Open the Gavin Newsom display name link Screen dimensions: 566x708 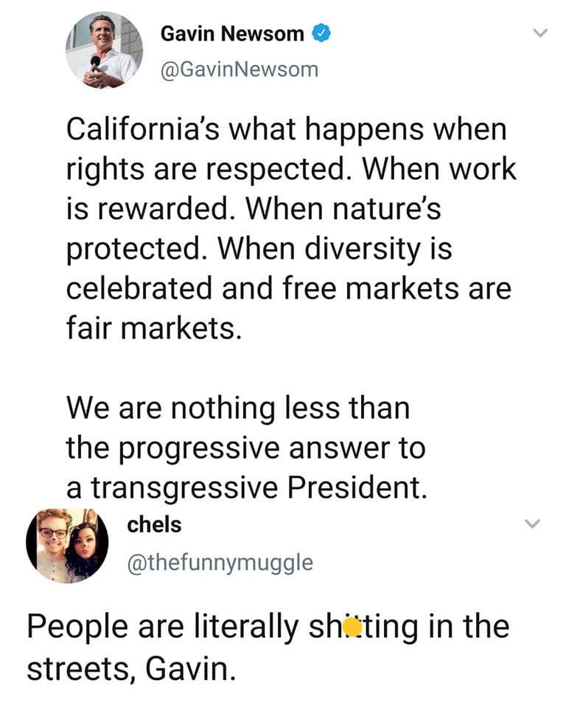point(232,34)
